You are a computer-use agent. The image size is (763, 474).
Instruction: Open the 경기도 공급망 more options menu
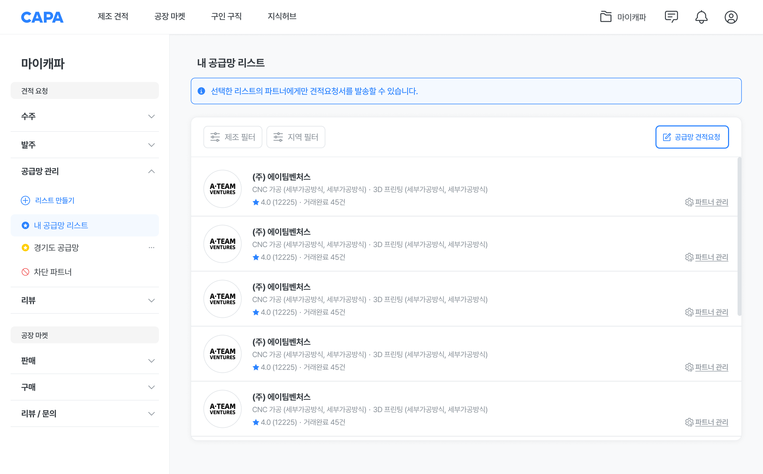pos(152,248)
